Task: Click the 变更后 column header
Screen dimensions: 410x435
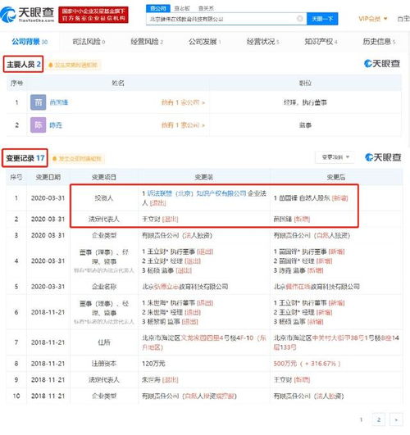Action: pyautogui.click(x=336, y=177)
